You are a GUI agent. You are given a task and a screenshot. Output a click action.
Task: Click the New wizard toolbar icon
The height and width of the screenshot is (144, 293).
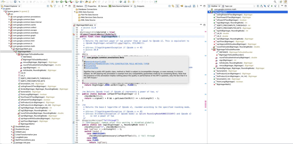(x=2, y=2)
